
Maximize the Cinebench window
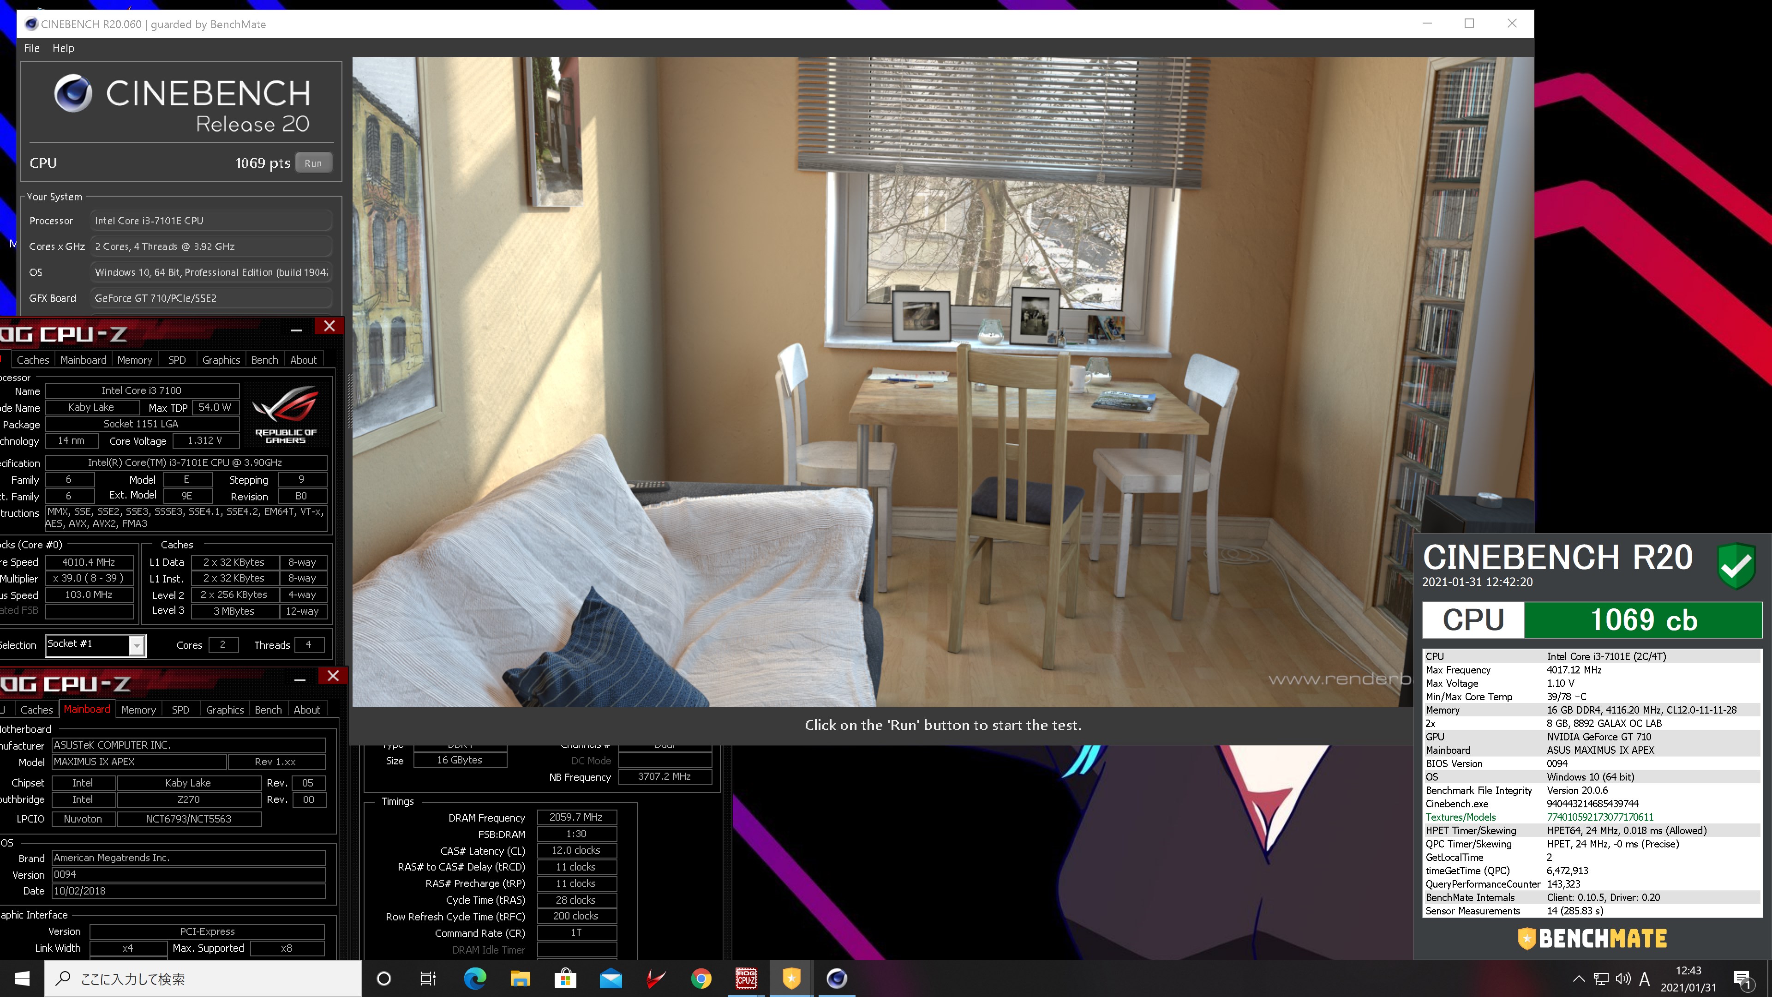[x=1469, y=24]
